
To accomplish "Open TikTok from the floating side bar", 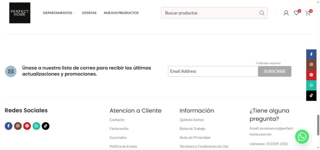I will (x=311, y=96).
